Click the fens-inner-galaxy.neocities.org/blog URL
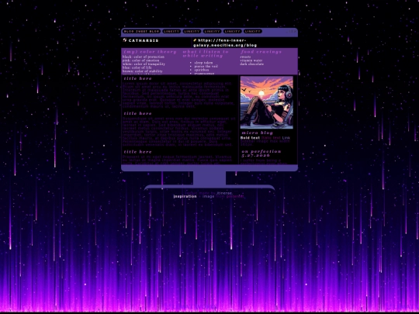Image resolution: width=419 pixels, height=314 pixels. [225, 43]
